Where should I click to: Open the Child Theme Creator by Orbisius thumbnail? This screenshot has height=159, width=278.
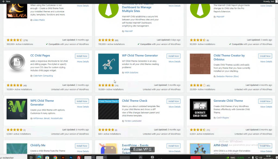pyautogui.click(x=200, y=64)
